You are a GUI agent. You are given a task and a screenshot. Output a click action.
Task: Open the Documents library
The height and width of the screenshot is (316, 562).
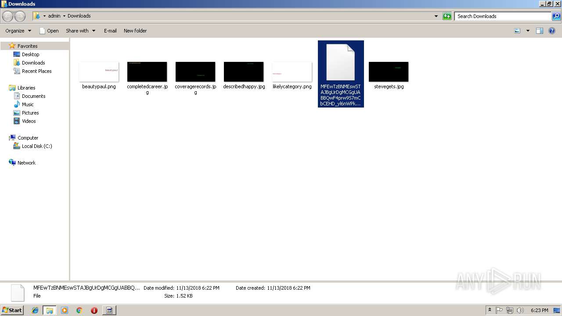click(33, 96)
